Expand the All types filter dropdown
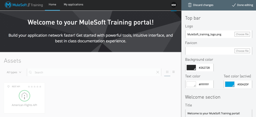 tap(14, 72)
